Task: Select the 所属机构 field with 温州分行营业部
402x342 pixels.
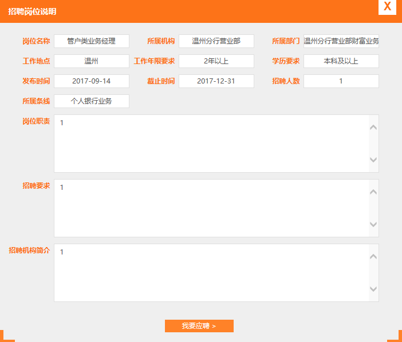Action: point(216,41)
